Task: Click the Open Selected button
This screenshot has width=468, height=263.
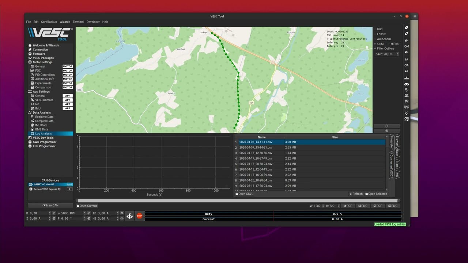Action: (x=376, y=194)
